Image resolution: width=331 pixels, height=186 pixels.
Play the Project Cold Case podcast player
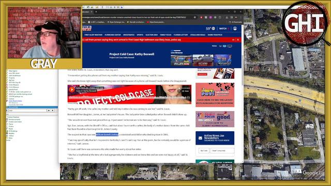(72, 89)
